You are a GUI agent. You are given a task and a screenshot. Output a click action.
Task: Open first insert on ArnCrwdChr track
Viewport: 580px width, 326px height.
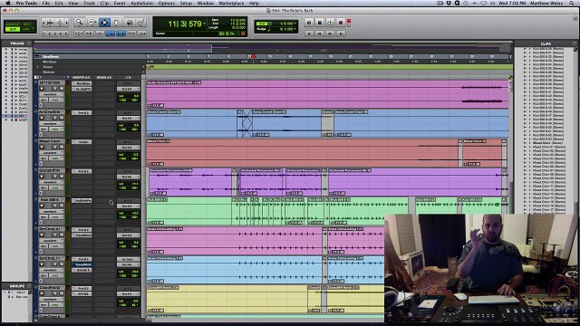[x=82, y=112]
